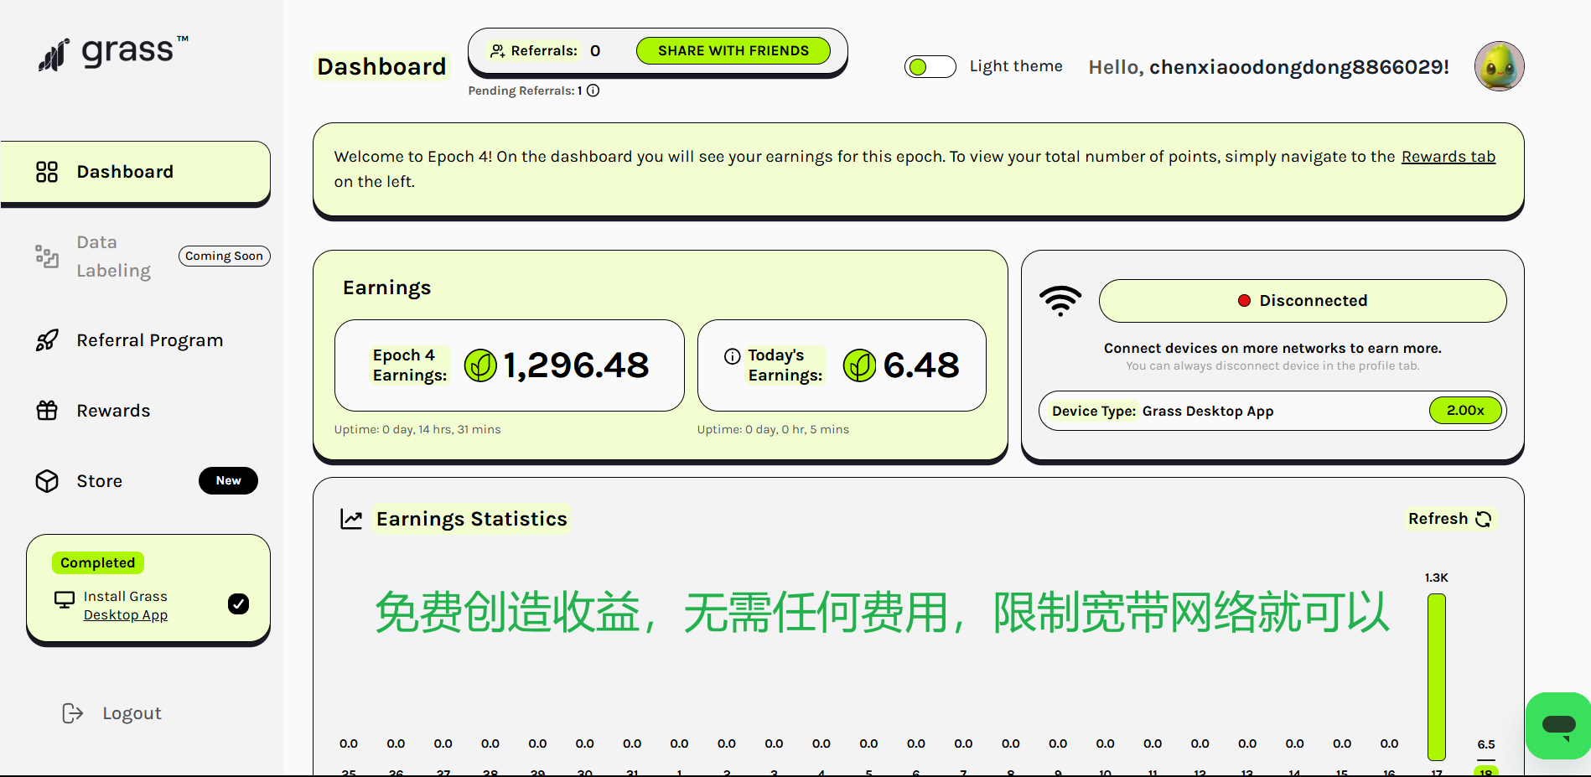
Task: Click the user profile avatar
Action: pos(1499,66)
